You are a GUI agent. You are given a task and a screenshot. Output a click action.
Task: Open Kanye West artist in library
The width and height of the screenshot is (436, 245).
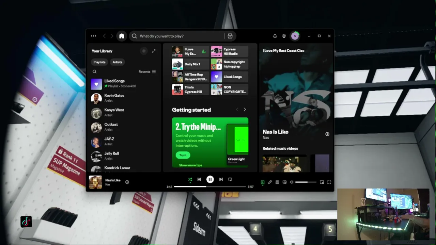(124, 113)
